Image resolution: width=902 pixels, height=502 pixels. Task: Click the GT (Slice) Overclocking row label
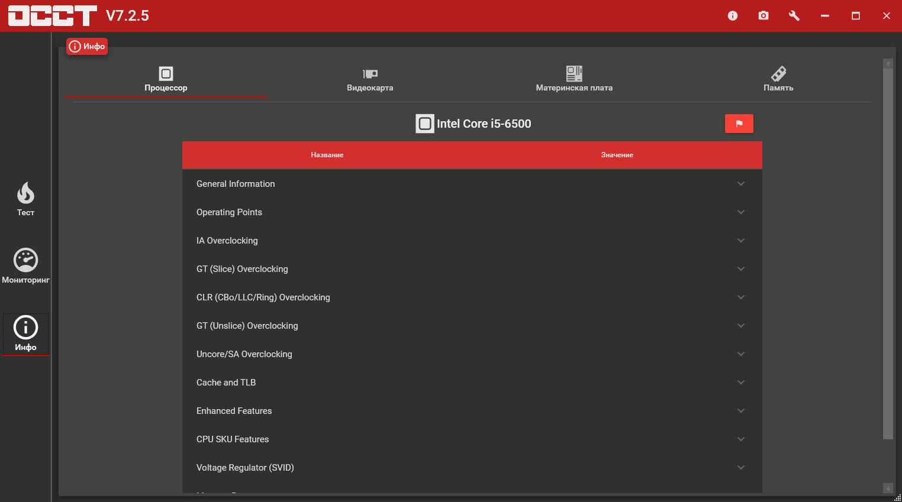coord(242,269)
